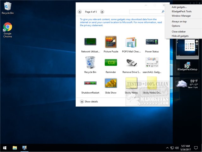Click the gadget search input field
The image size is (202, 152).
(x=145, y=12)
